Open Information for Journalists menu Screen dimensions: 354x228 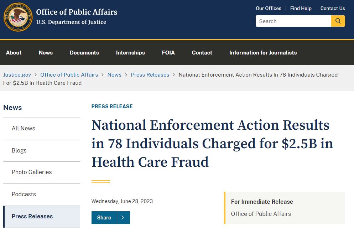point(263,53)
